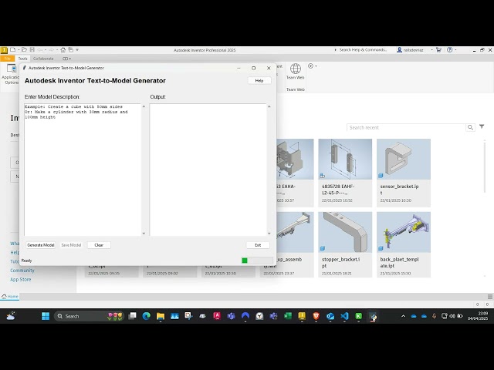The image size is (494, 370).
Task: Click the Windows taskbar Search box
Action: tap(90, 316)
